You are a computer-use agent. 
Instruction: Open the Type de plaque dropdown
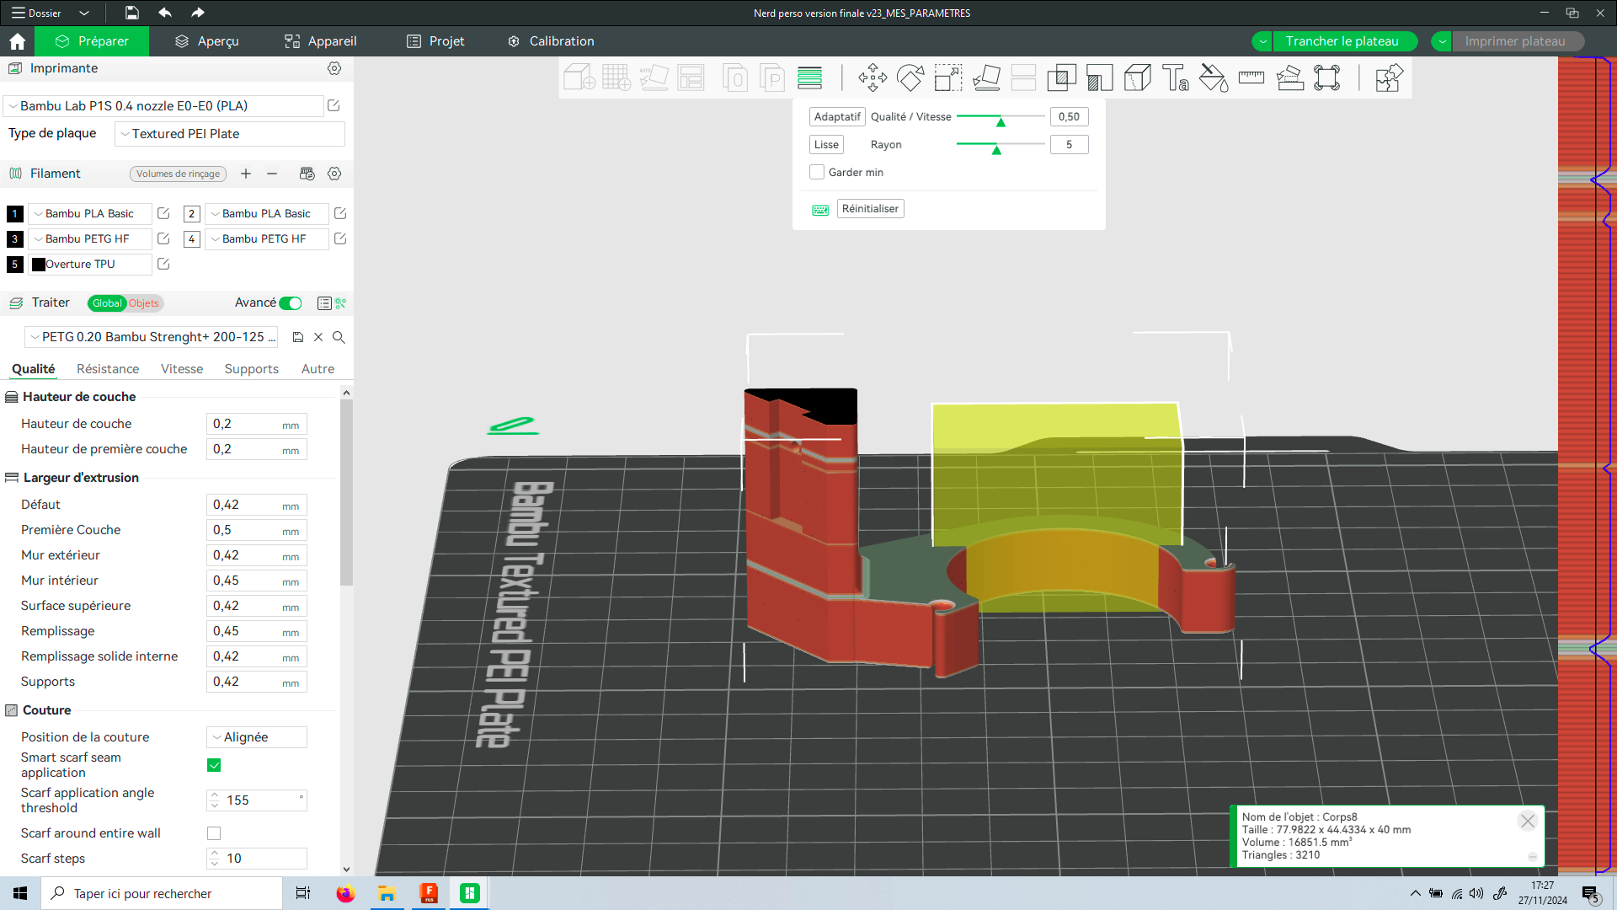point(230,134)
